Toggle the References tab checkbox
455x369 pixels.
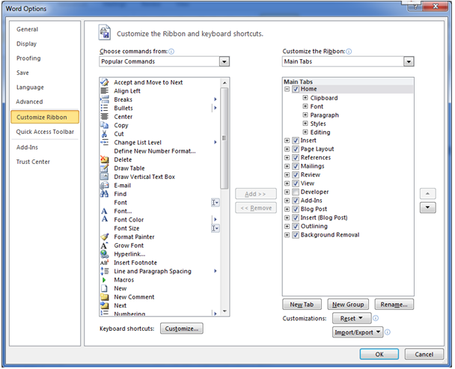296,158
